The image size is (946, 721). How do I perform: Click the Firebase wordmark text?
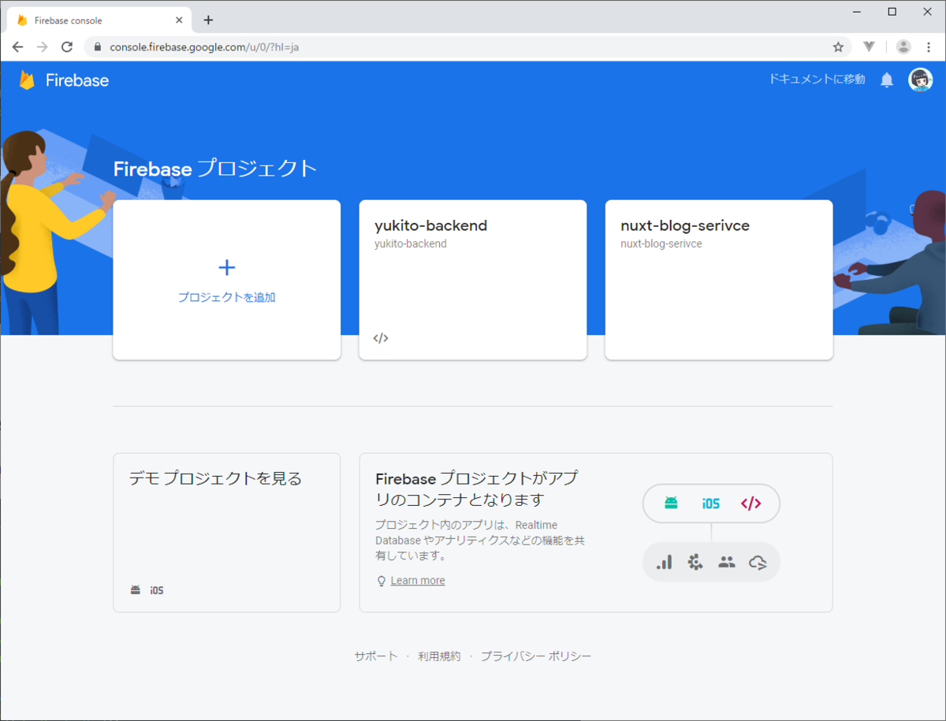tap(77, 80)
